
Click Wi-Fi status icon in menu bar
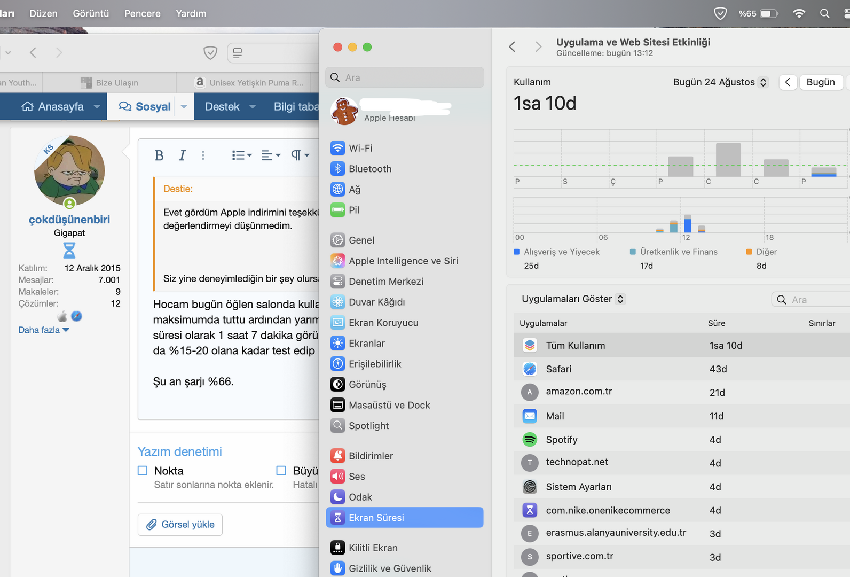[799, 13]
